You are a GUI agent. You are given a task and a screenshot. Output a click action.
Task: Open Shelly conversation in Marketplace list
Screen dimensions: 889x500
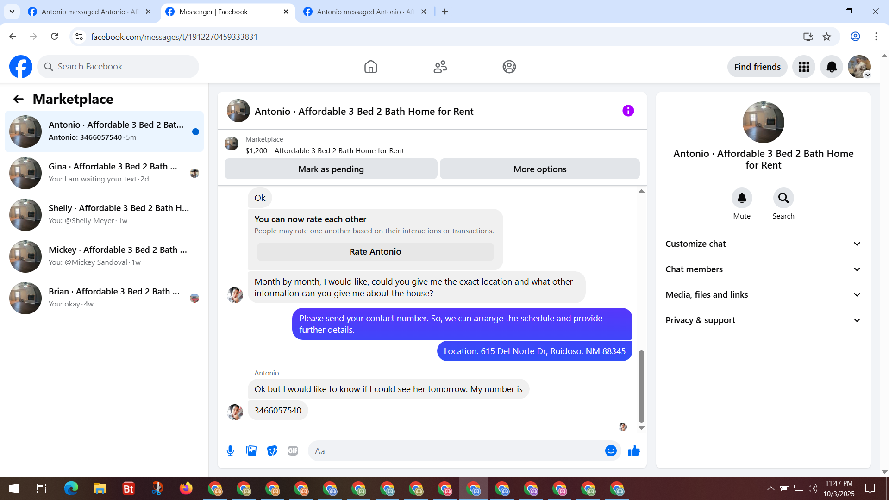tap(104, 215)
